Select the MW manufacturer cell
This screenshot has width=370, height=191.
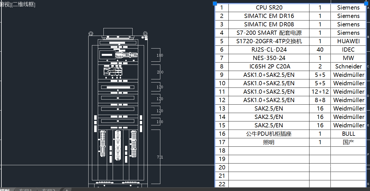[348, 58]
